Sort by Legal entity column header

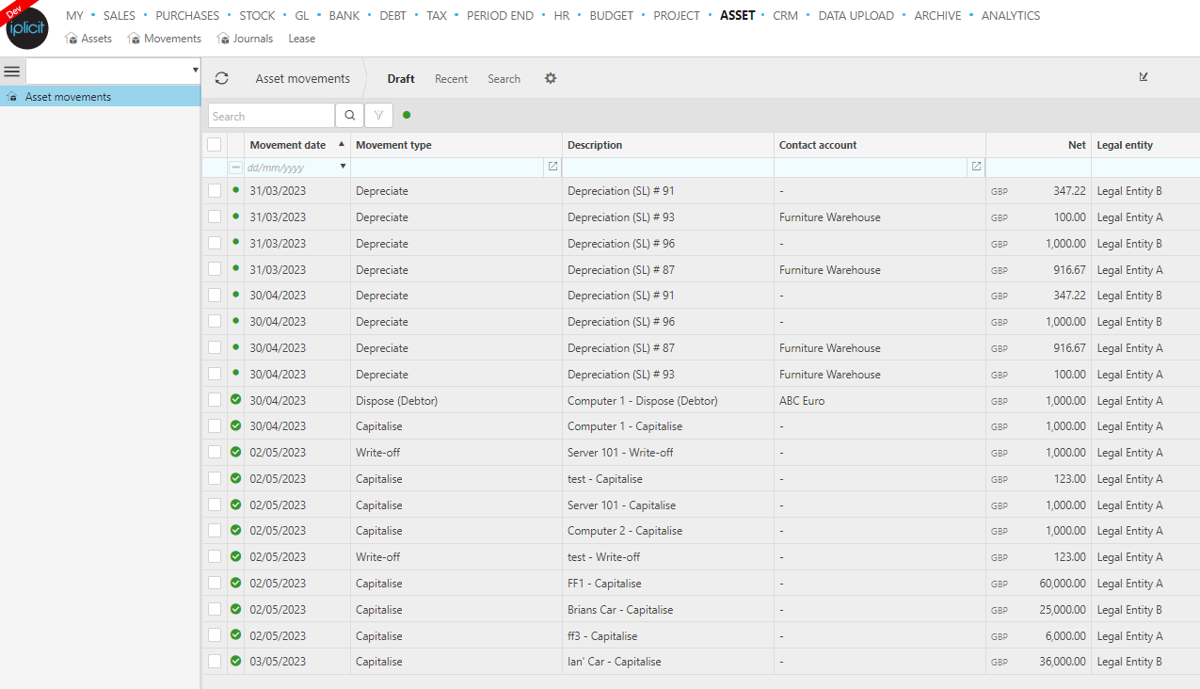(1125, 145)
